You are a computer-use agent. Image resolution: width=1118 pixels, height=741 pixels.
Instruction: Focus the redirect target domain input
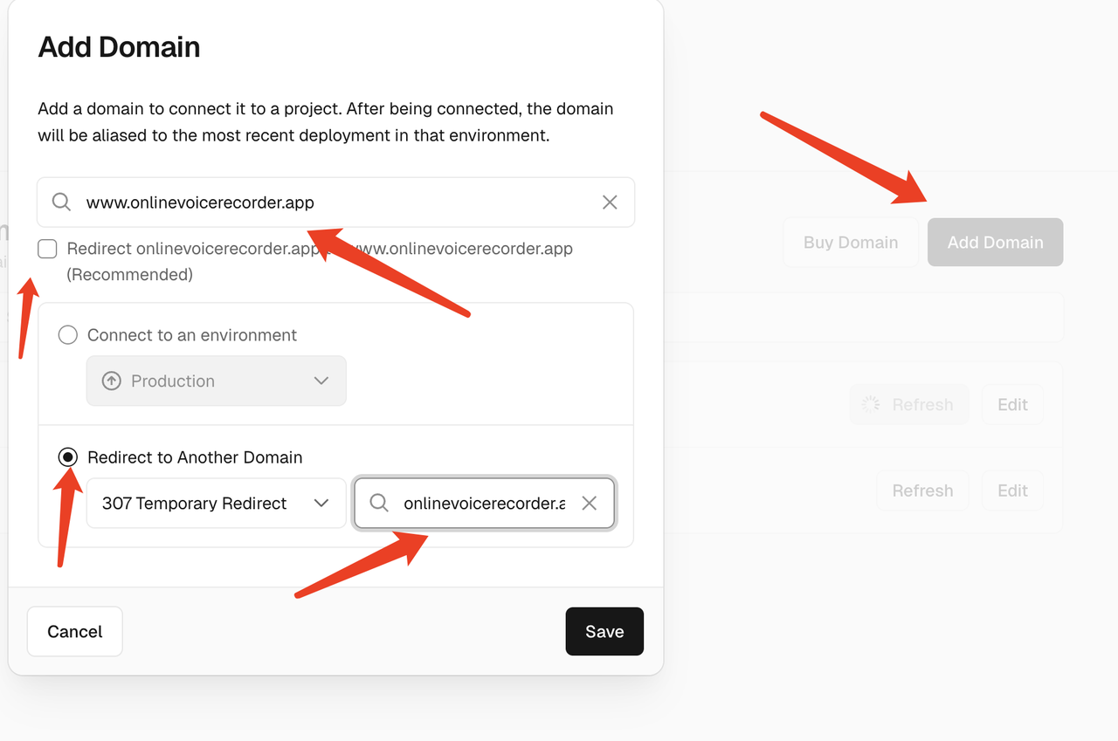coord(483,504)
